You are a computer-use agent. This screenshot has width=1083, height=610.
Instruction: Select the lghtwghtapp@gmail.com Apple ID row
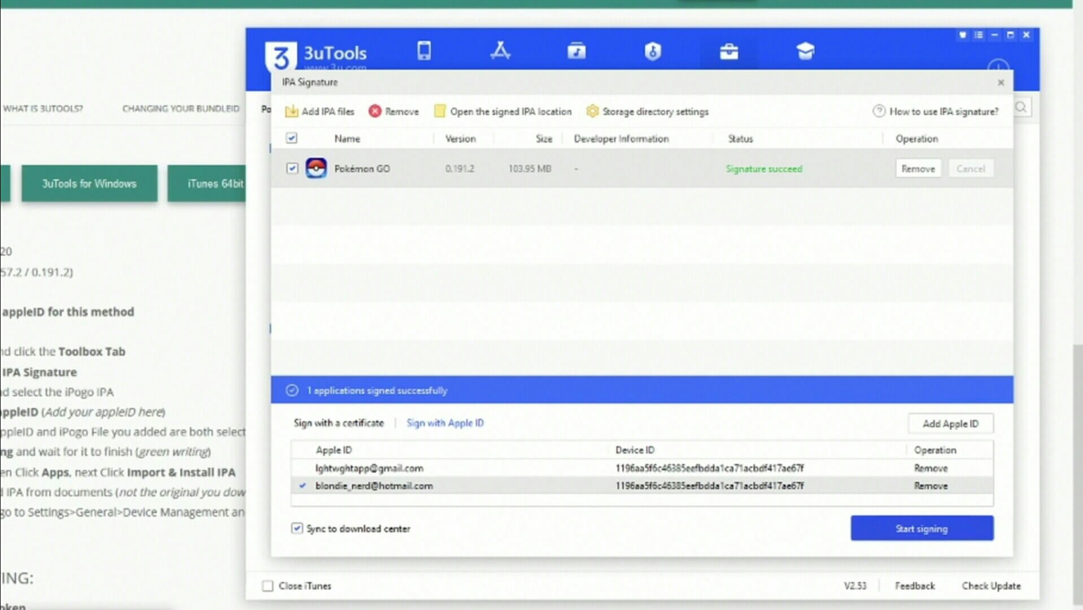point(642,468)
